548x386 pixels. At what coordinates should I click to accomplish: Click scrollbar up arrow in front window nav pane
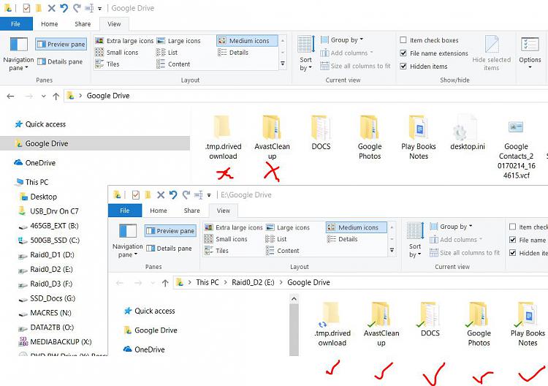(294, 299)
